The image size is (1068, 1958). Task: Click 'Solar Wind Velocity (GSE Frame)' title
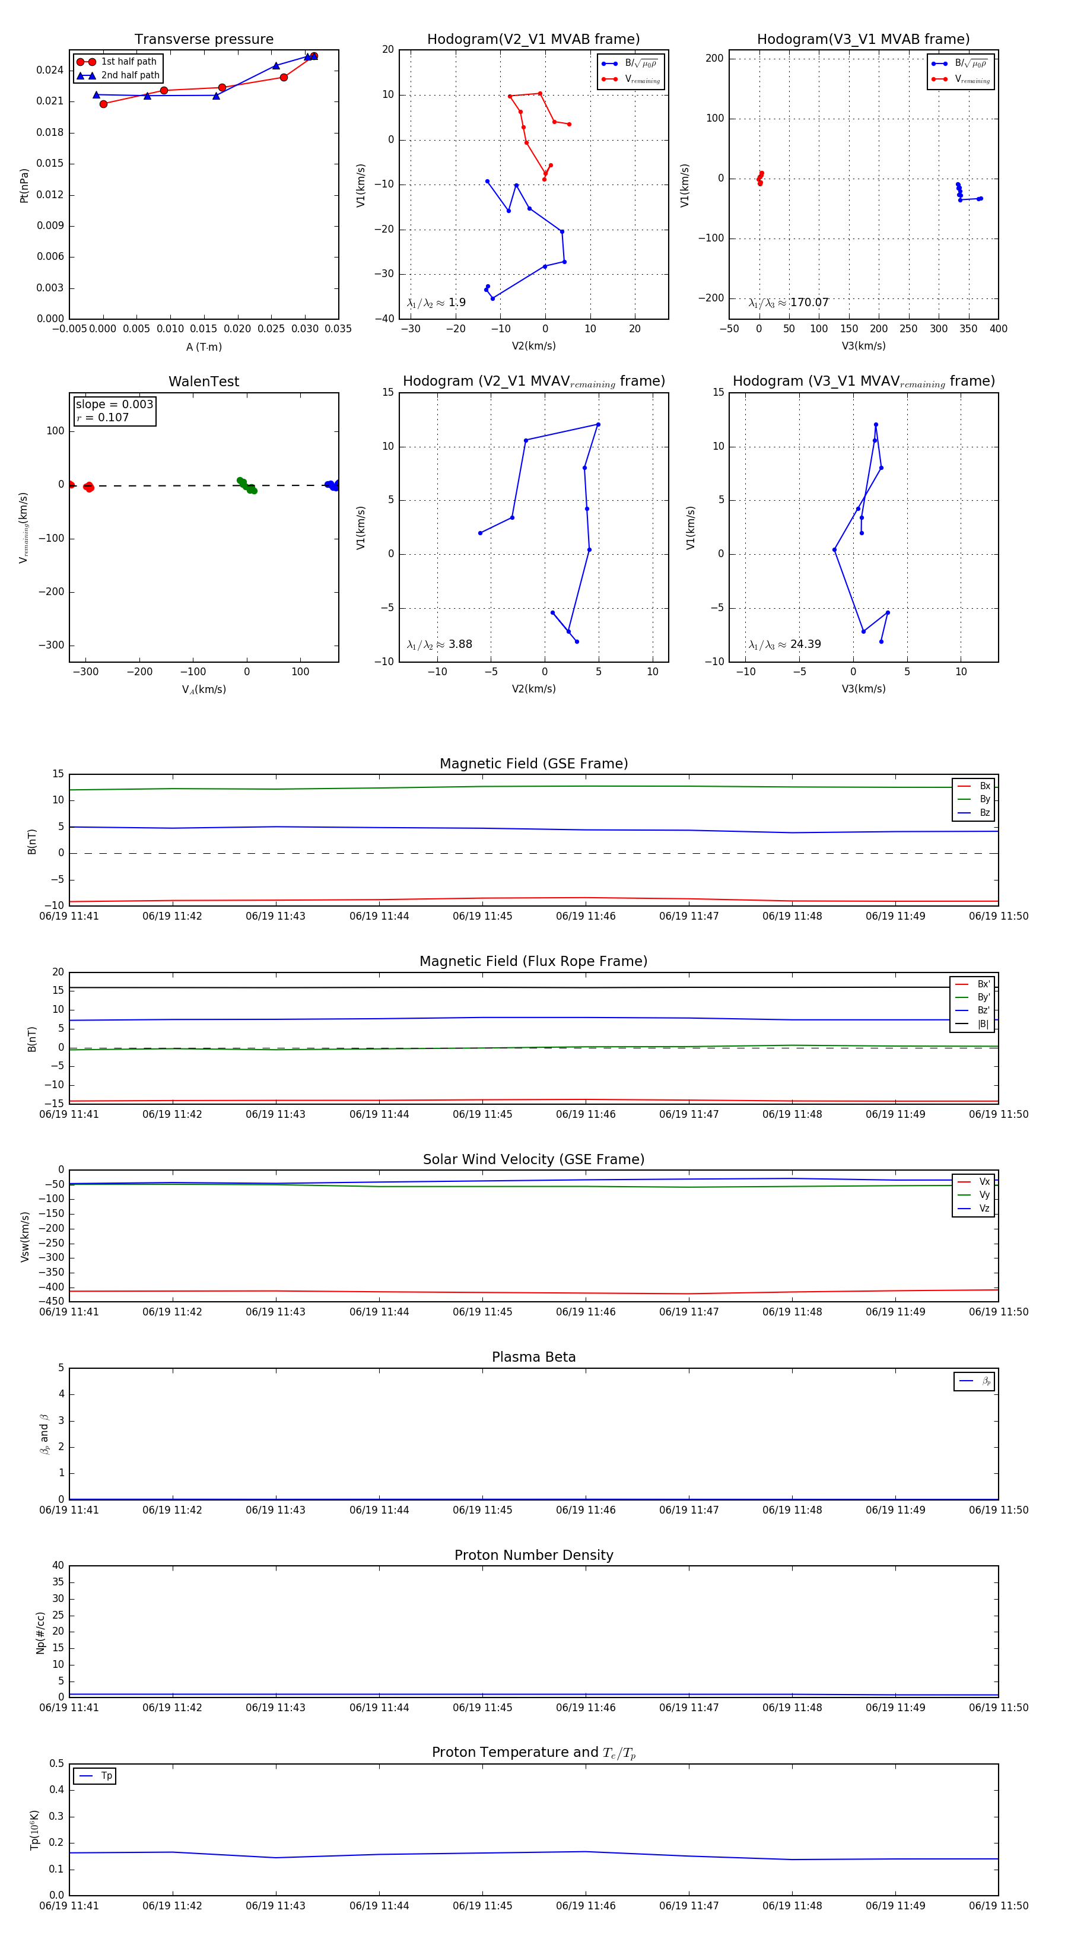point(533,1160)
